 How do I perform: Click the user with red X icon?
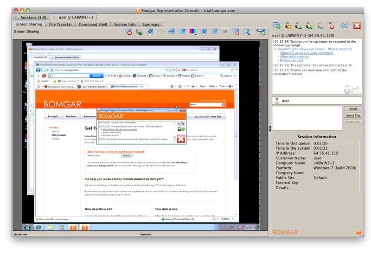point(331,26)
